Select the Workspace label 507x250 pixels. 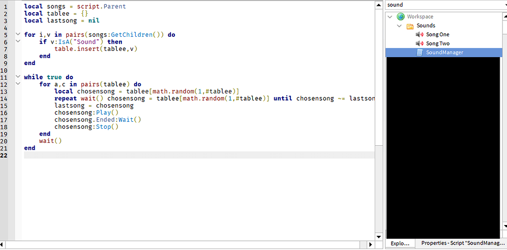pyautogui.click(x=420, y=17)
